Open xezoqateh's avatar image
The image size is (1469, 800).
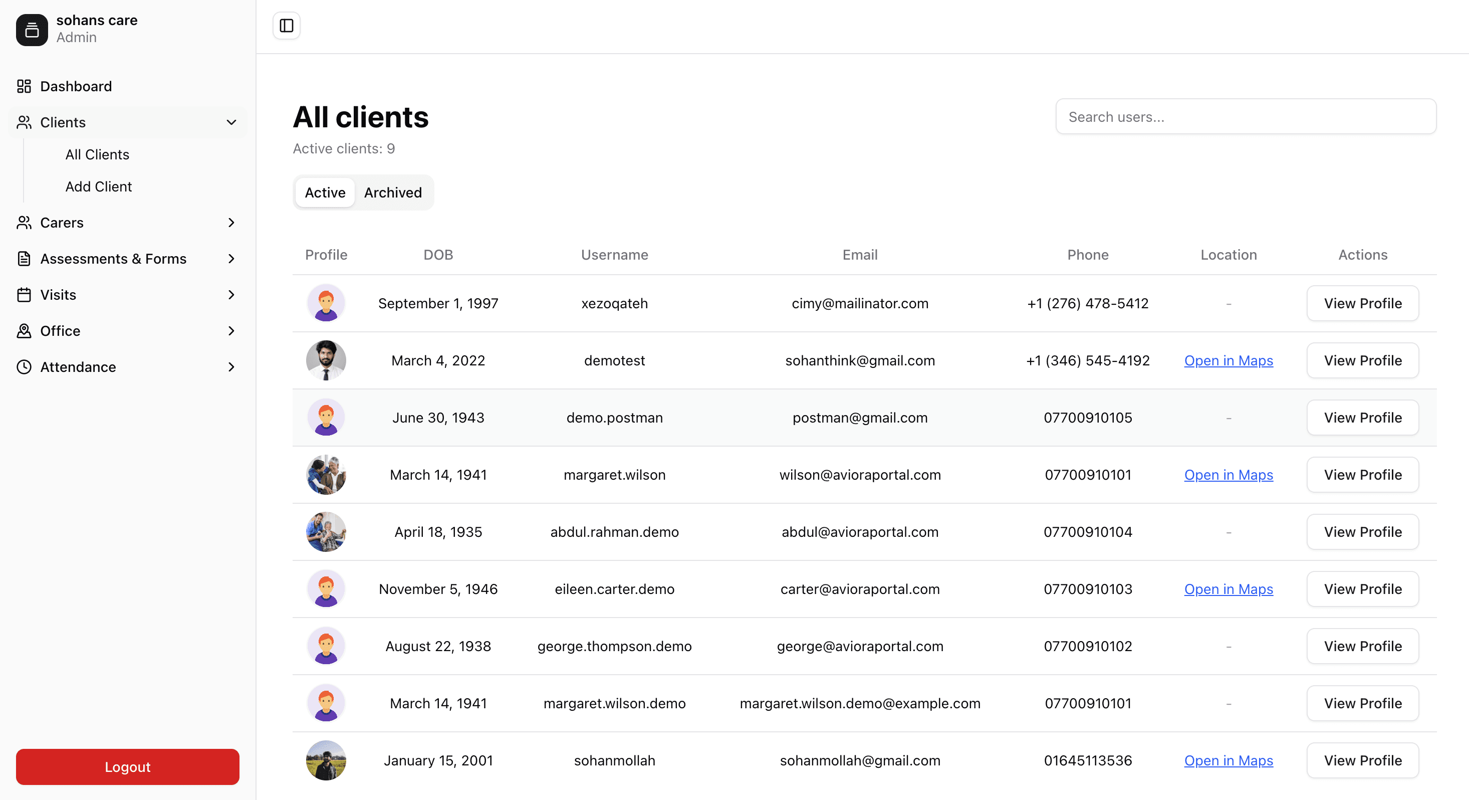tap(326, 303)
